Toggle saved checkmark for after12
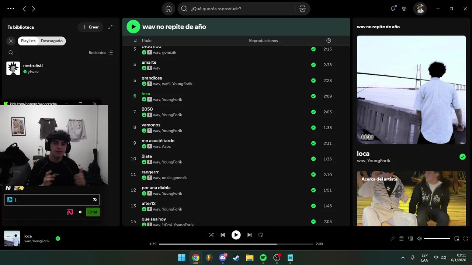 point(313,206)
